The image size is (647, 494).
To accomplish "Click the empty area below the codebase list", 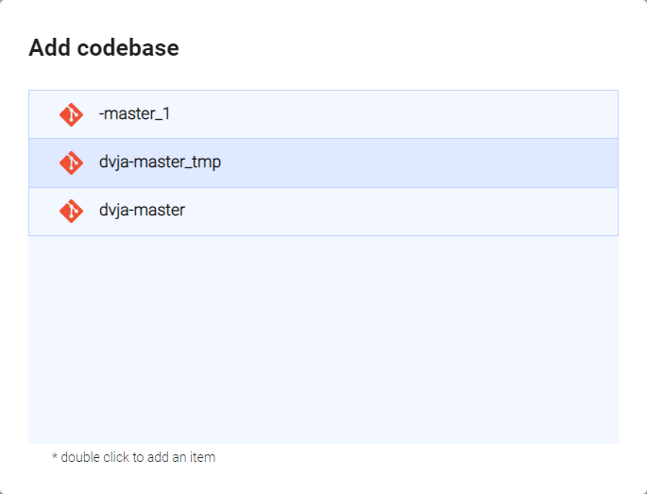I will pyautogui.click(x=323, y=338).
